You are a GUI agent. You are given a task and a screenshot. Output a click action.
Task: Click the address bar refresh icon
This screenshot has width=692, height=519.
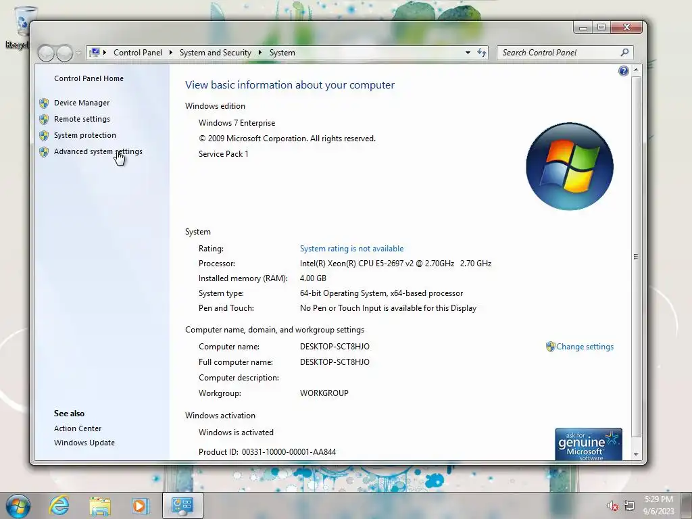point(481,53)
